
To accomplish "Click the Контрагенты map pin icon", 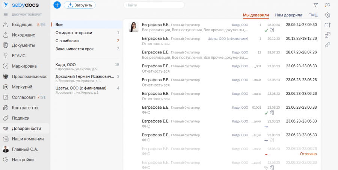I will click(x=6, y=108).
